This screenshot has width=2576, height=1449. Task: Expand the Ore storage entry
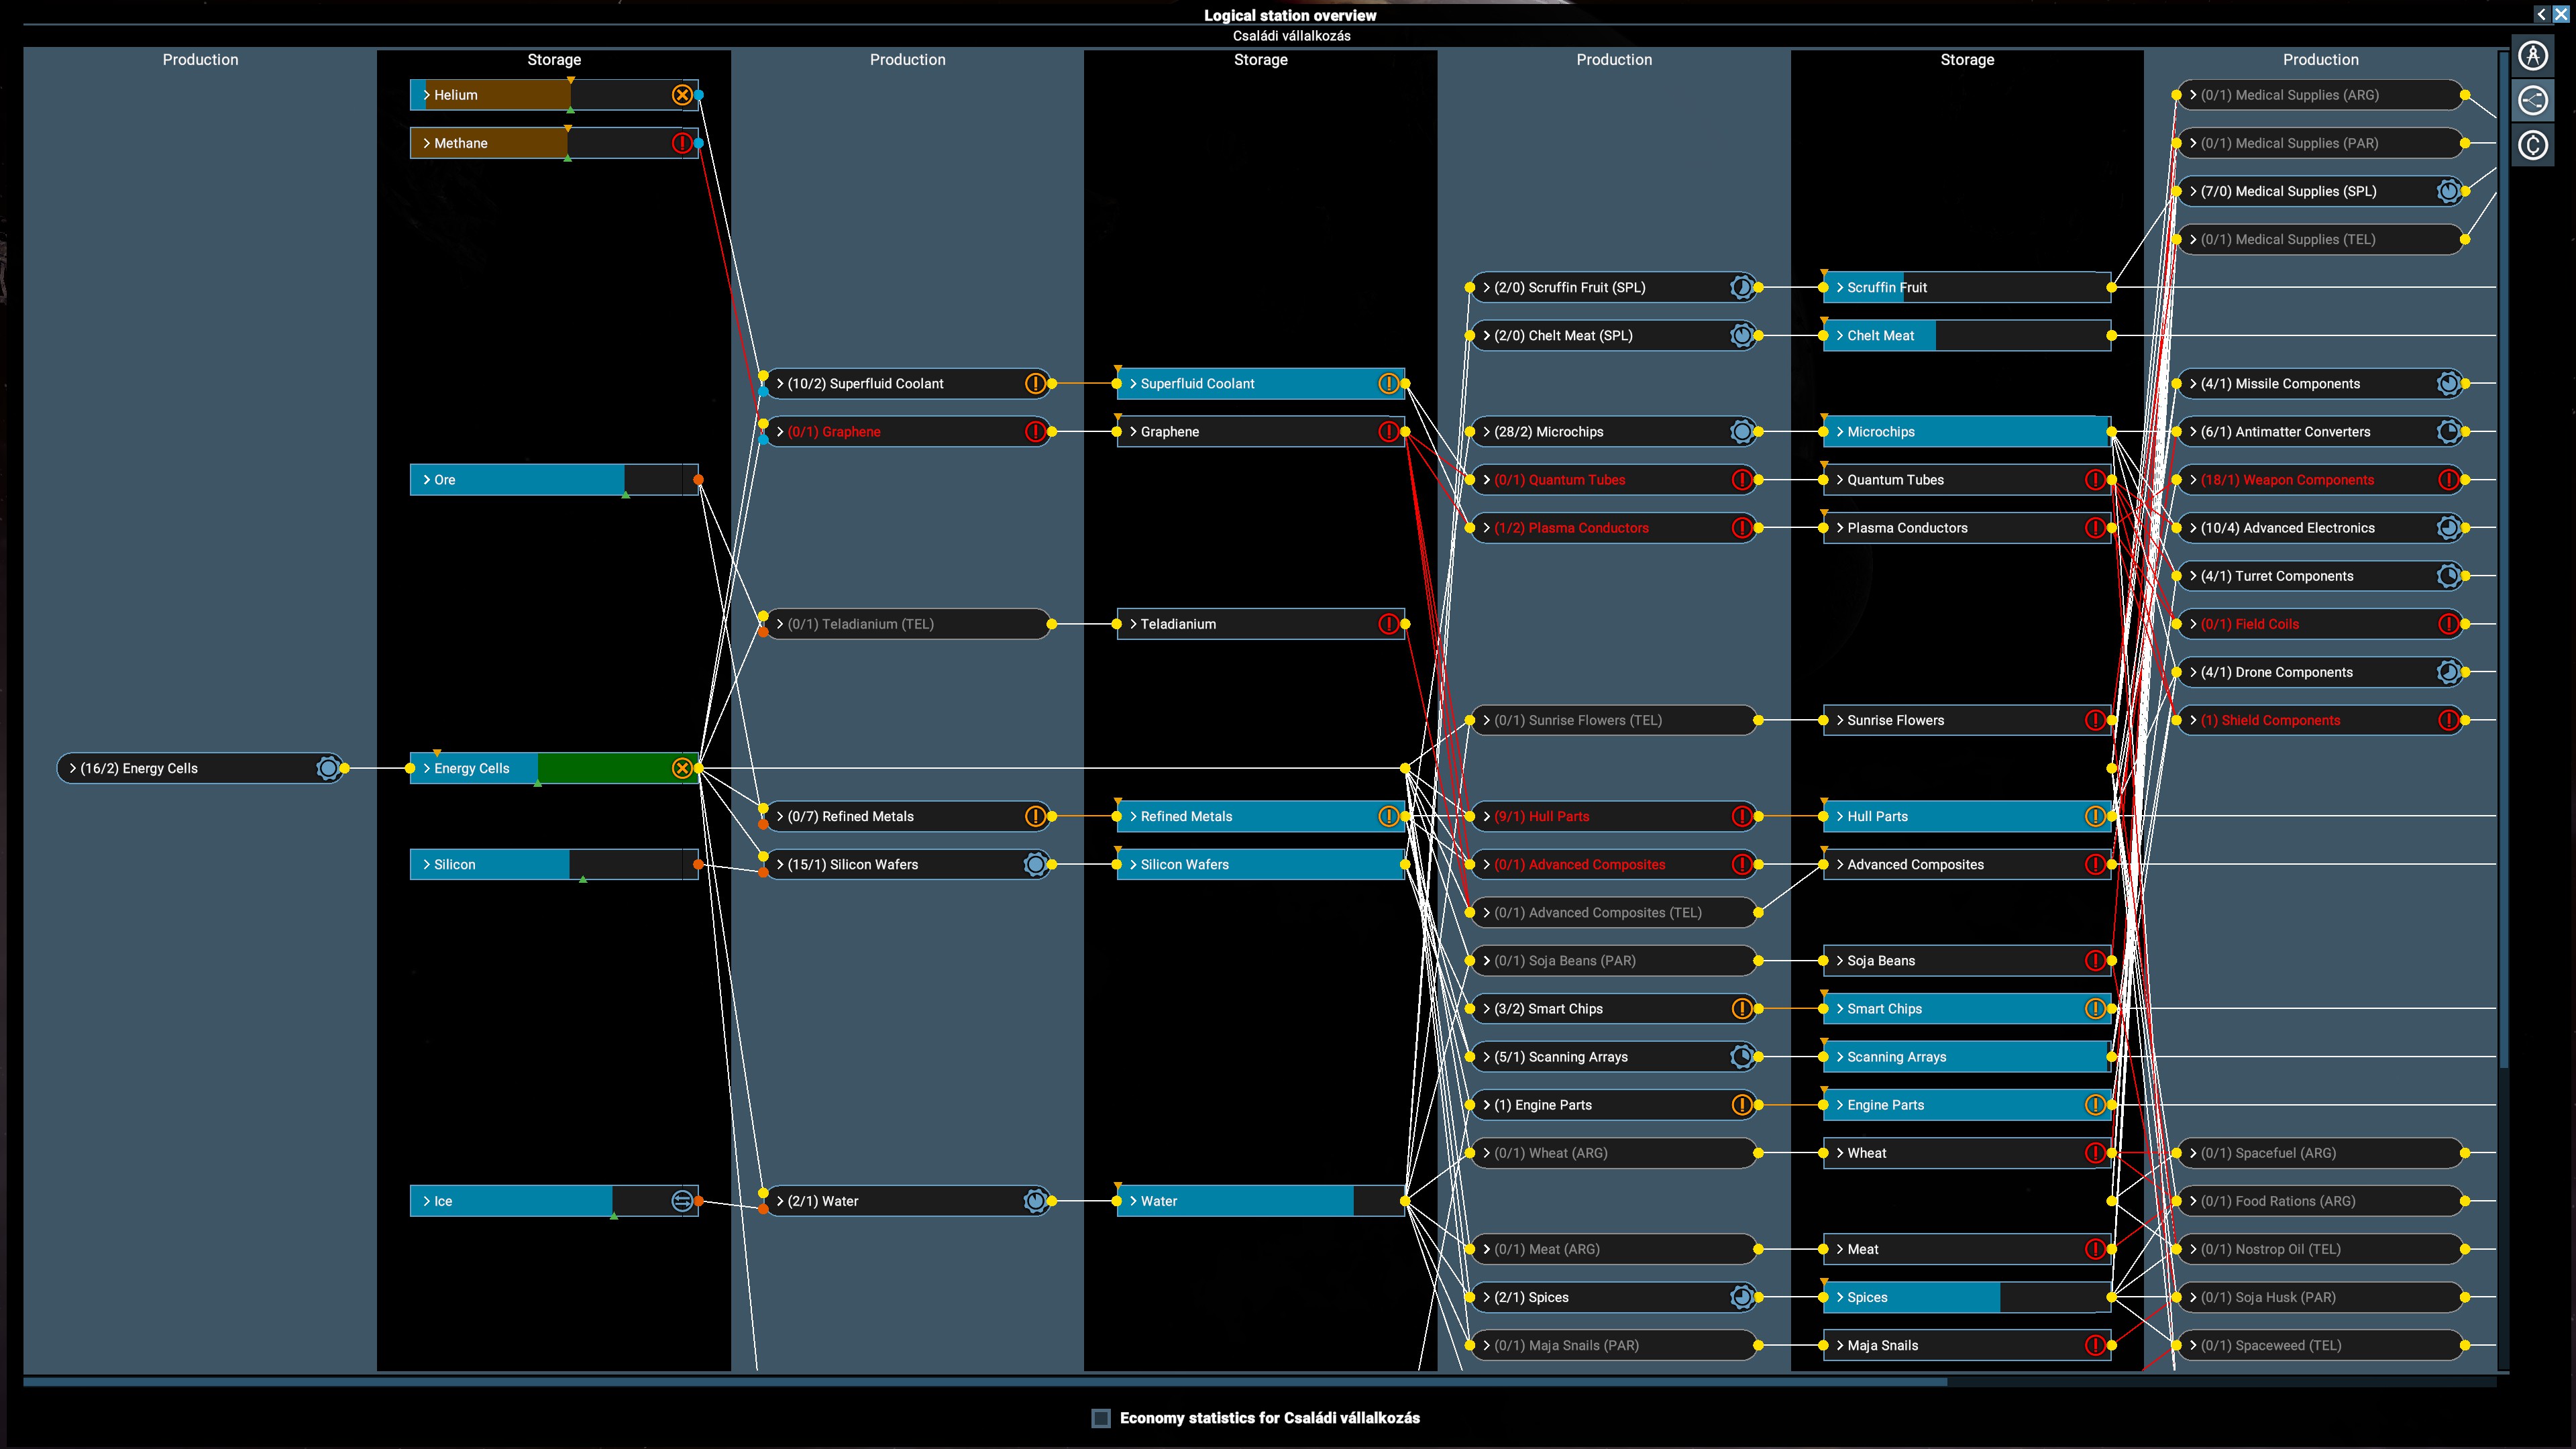coord(554,480)
